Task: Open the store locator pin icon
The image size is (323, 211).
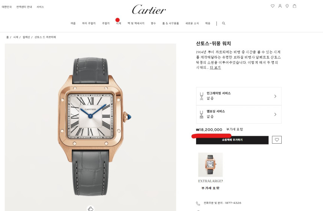Action: coord(287,6)
